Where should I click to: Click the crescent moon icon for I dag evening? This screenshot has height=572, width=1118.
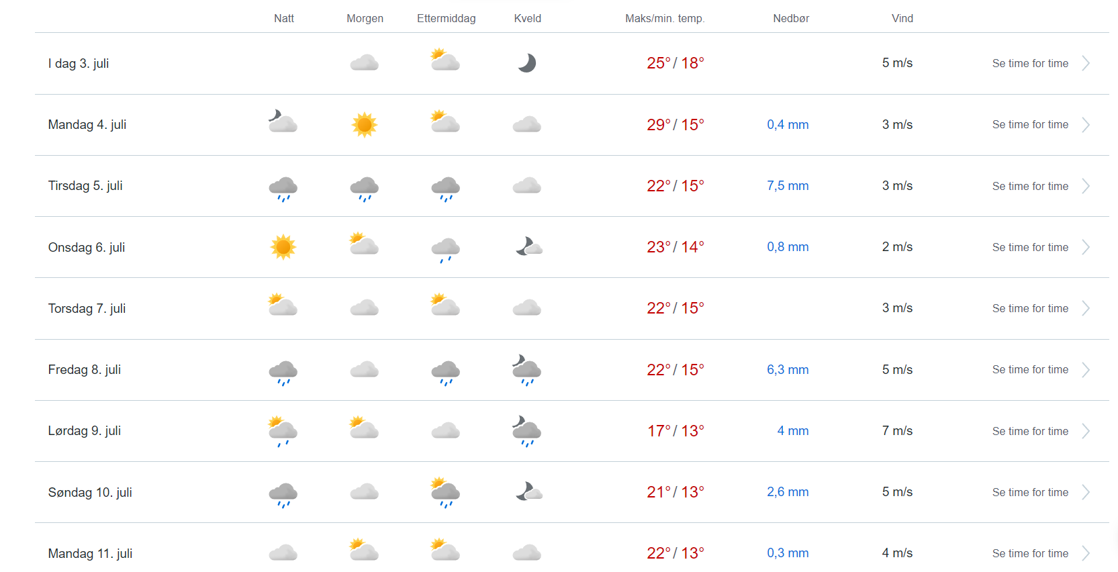tap(527, 63)
